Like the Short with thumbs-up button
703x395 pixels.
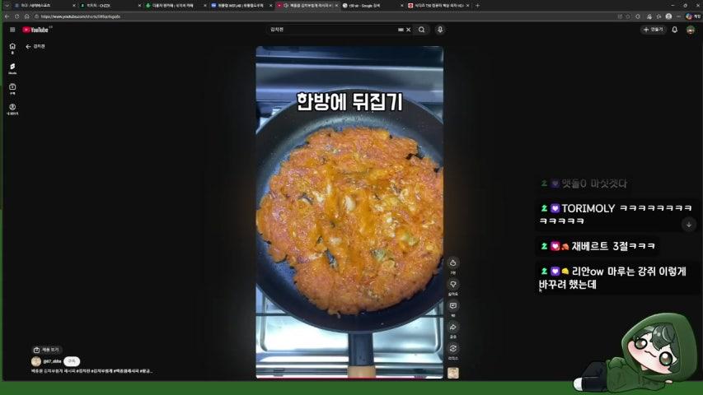[x=452, y=263]
